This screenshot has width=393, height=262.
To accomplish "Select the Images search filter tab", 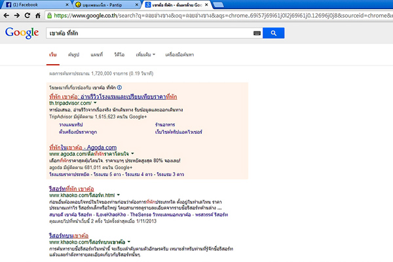I will pyautogui.click(x=73, y=54).
